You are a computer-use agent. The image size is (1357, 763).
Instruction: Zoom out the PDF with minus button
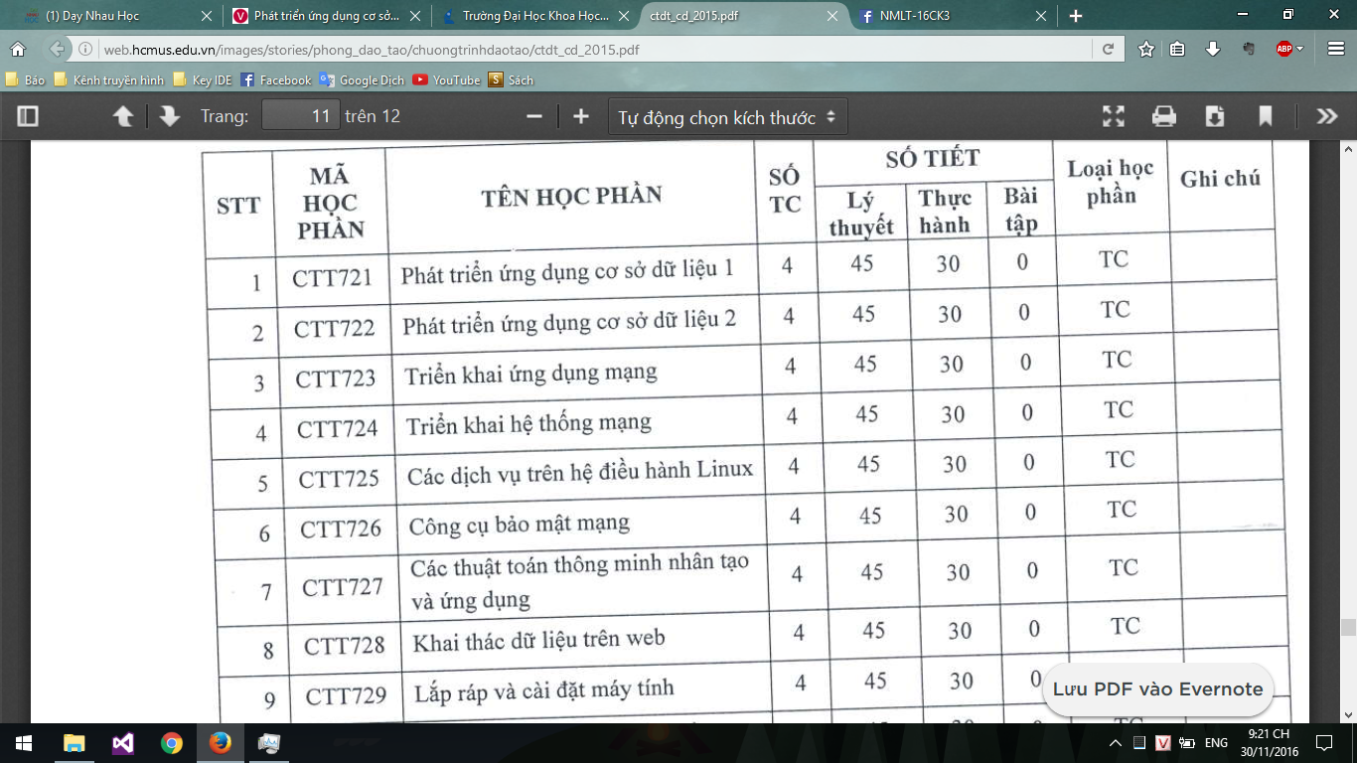pyautogui.click(x=534, y=116)
